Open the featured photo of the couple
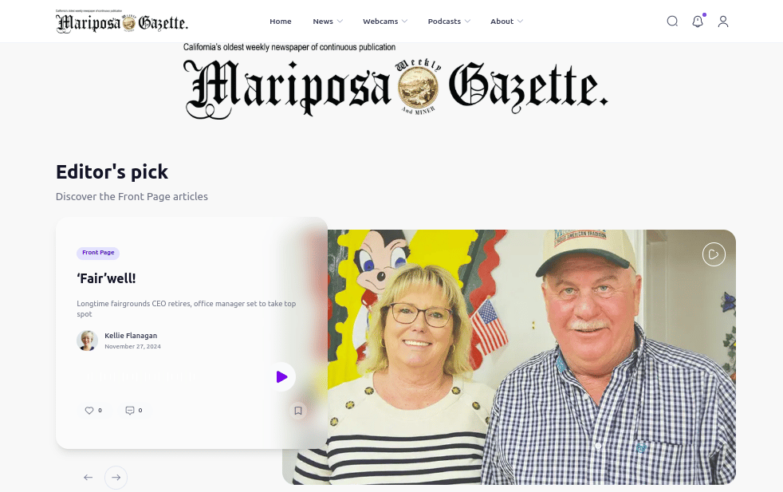783x492 pixels. pyautogui.click(x=531, y=357)
